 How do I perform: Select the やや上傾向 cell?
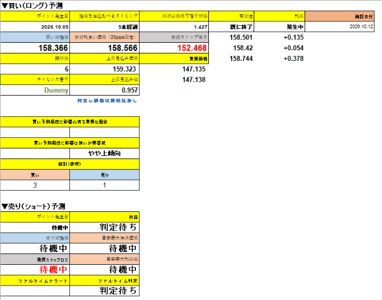coord(104,153)
